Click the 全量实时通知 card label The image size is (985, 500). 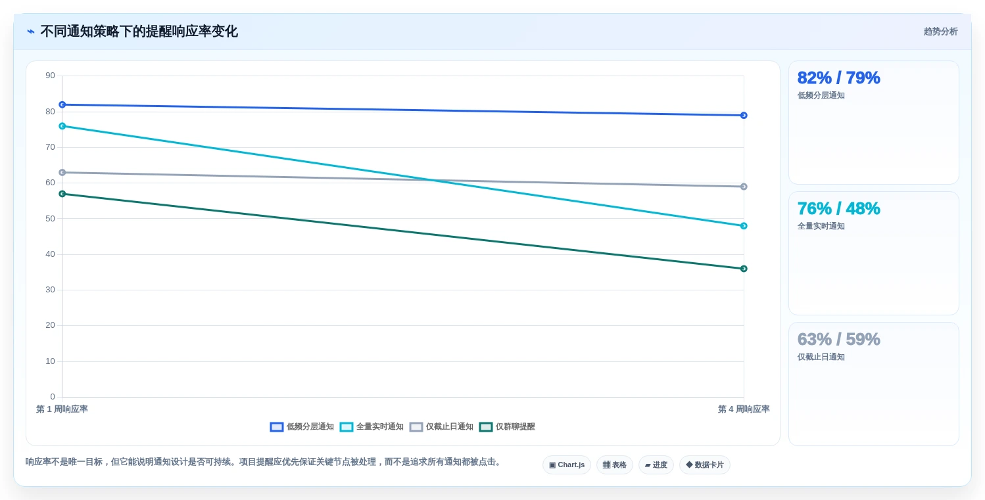click(x=821, y=226)
